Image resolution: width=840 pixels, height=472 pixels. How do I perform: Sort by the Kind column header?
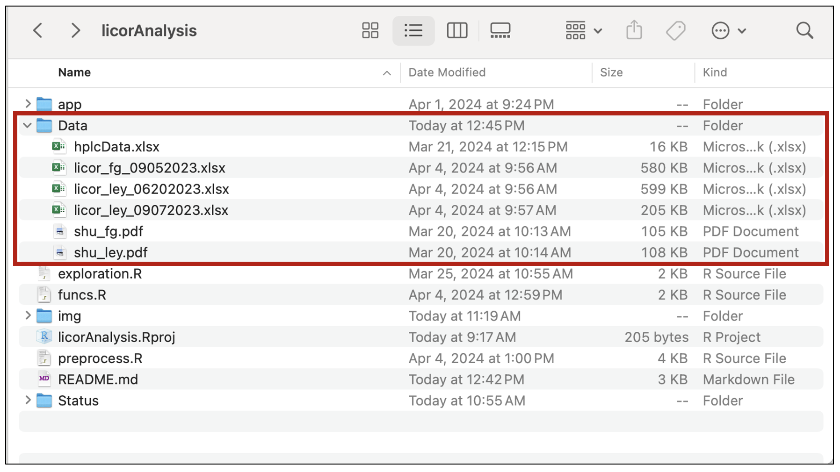[715, 72]
